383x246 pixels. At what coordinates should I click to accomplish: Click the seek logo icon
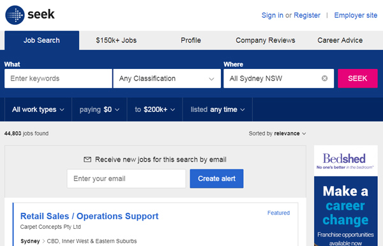coord(15,15)
